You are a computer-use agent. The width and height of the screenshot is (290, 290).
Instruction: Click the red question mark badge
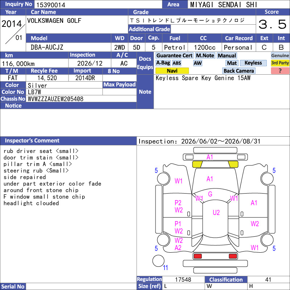point(280,71)
